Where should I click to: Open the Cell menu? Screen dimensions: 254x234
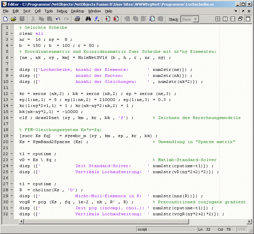pos(38,11)
